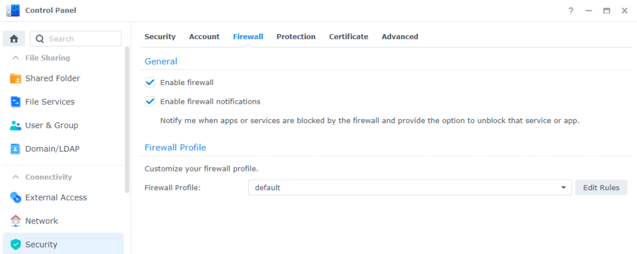Toggle Enable firewall notifications checkbox
This screenshot has height=254, width=637.
[x=150, y=101]
